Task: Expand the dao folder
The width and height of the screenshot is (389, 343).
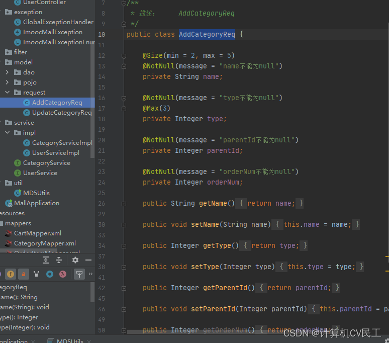Action: pyautogui.click(x=8, y=72)
